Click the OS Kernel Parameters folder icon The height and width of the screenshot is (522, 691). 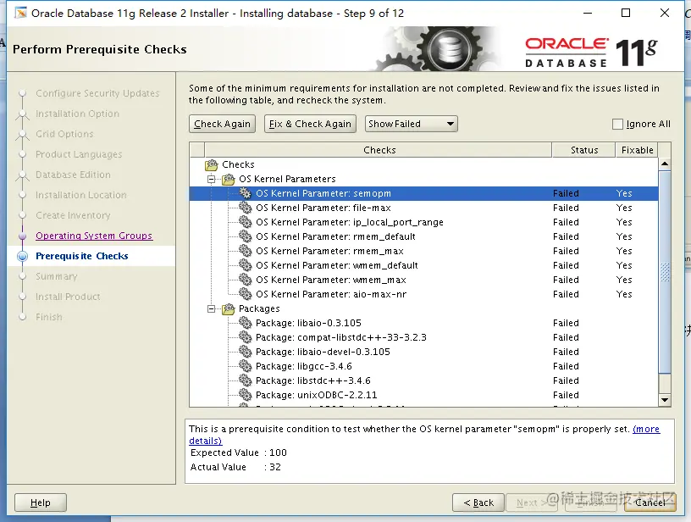pyautogui.click(x=229, y=179)
